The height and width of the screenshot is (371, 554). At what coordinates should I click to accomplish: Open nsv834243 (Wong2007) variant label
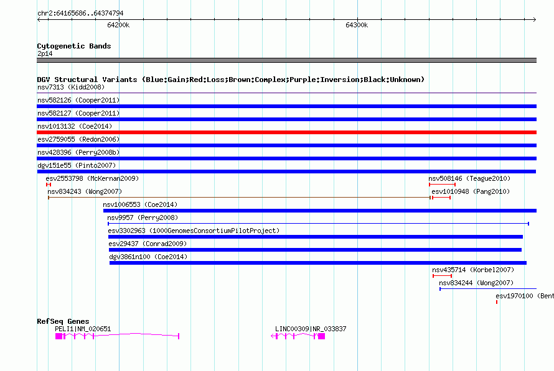(x=85, y=191)
